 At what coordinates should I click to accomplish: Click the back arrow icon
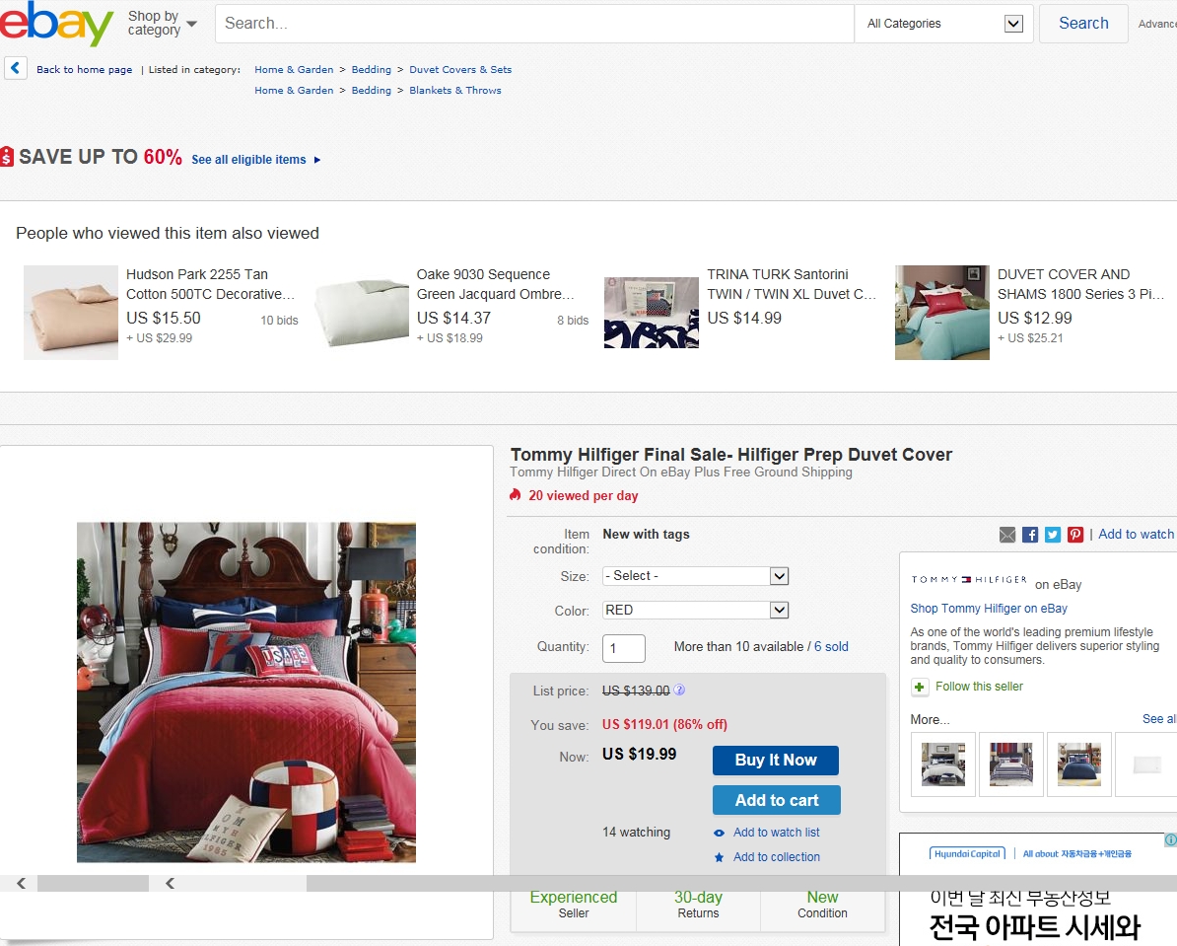click(x=16, y=68)
